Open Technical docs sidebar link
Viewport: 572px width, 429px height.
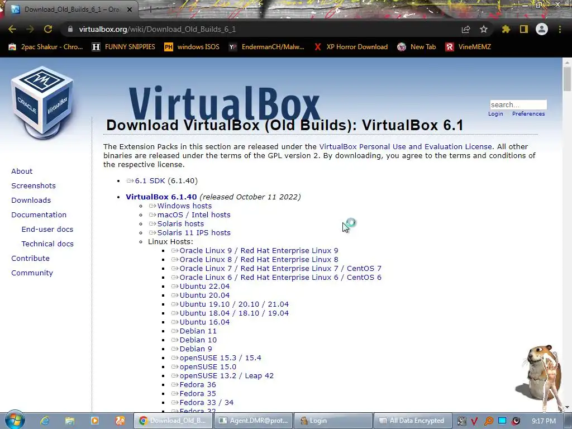(x=47, y=244)
